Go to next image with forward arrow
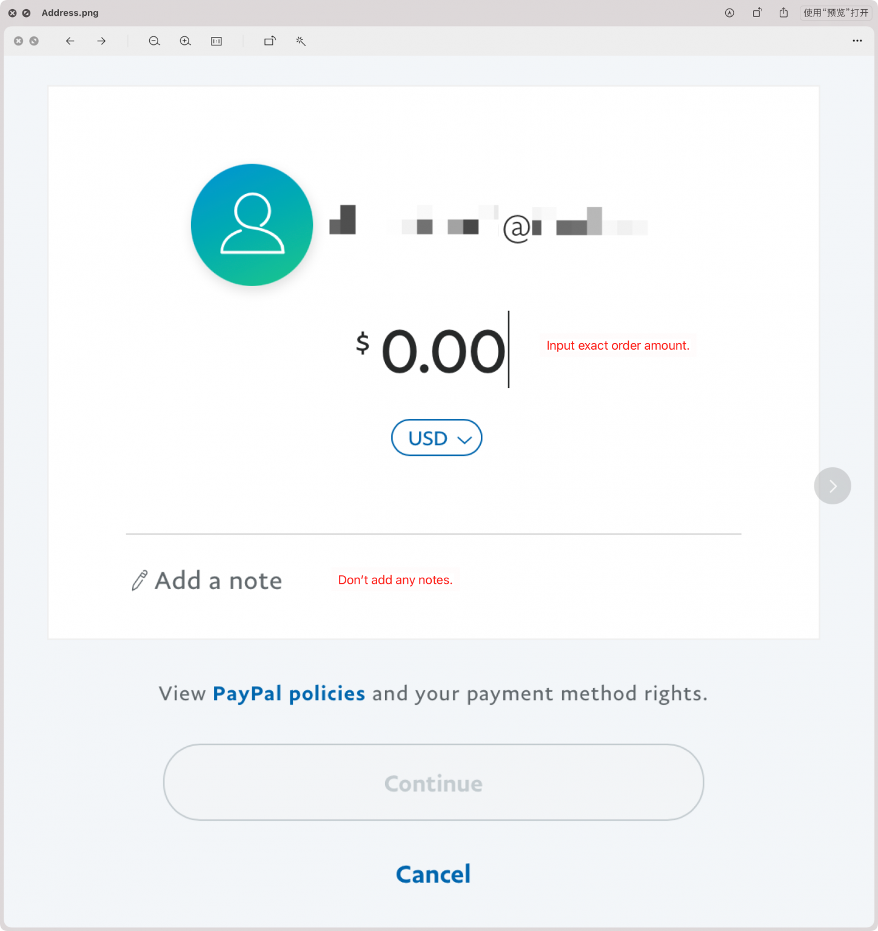This screenshot has height=931, width=878. coord(101,41)
